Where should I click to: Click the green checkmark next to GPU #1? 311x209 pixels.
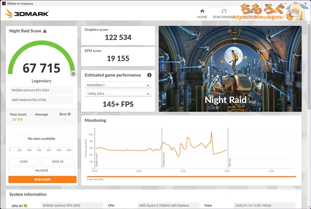pyautogui.click(x=25, y=206)
